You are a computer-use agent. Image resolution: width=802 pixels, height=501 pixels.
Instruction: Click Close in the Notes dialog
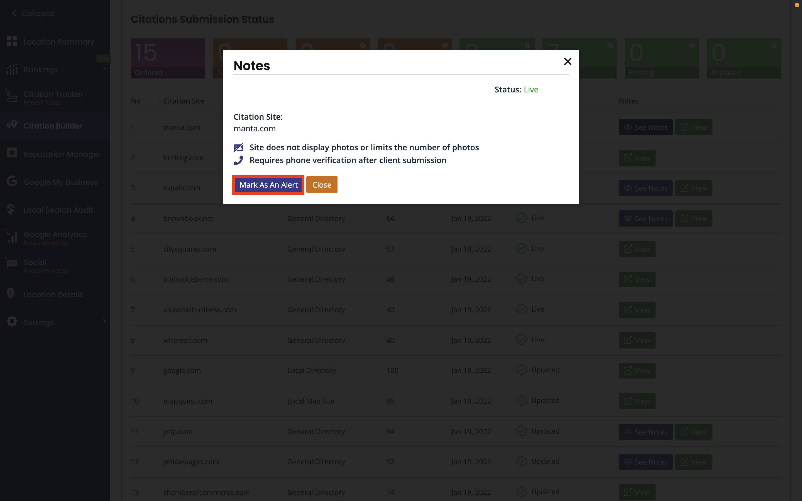321,185
